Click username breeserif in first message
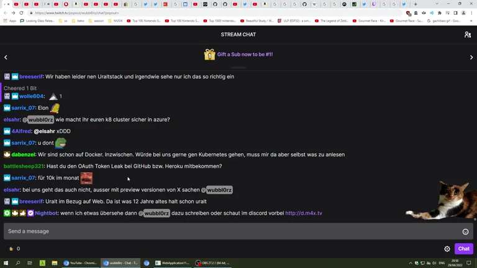Viewport: 477px width, 268px height. pos(30,76)
